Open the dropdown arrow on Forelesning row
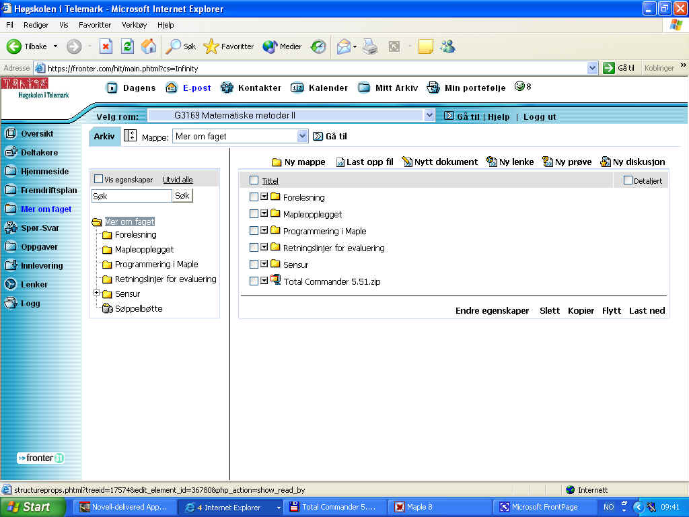Image resolution: width=689 pixels, height=517 pixels. point(264,197)
